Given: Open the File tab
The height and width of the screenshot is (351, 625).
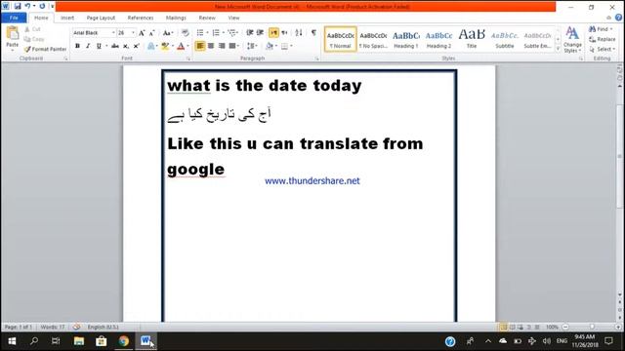Looking at the screenshot, I should click(x=14, y=18).
